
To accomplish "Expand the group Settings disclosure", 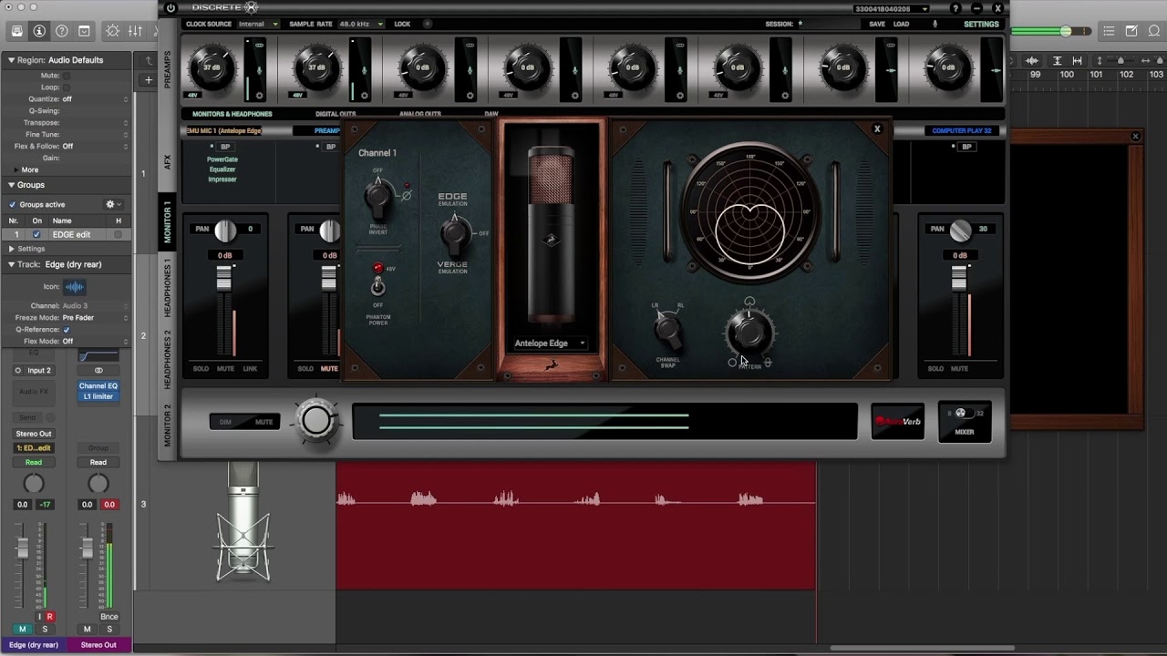I will coord(12,248).
